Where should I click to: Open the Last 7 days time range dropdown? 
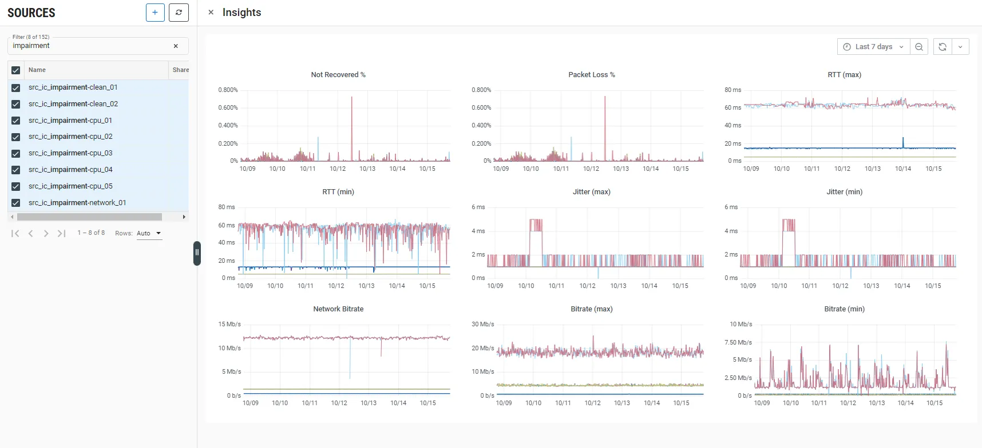(873, 47)
